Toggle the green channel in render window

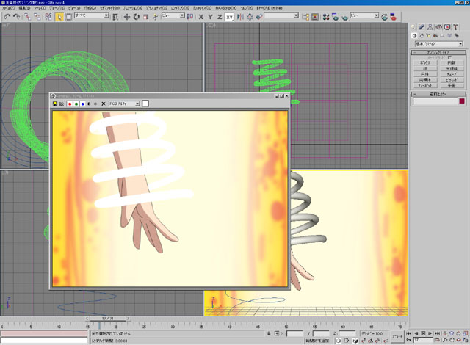[76, 103]
